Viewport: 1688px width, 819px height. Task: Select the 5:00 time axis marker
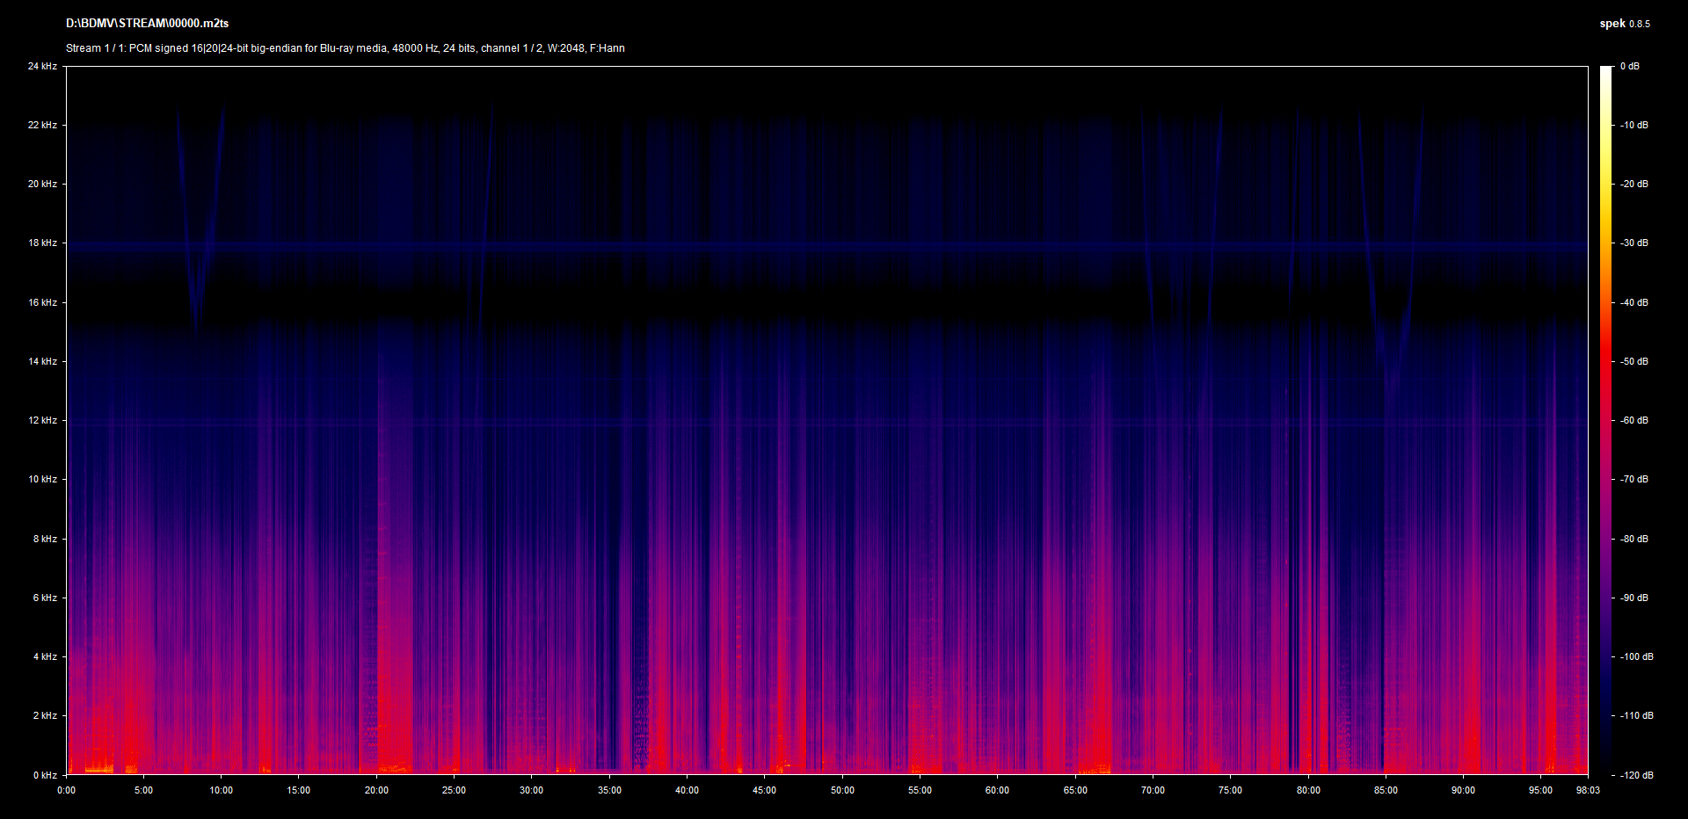143,790
